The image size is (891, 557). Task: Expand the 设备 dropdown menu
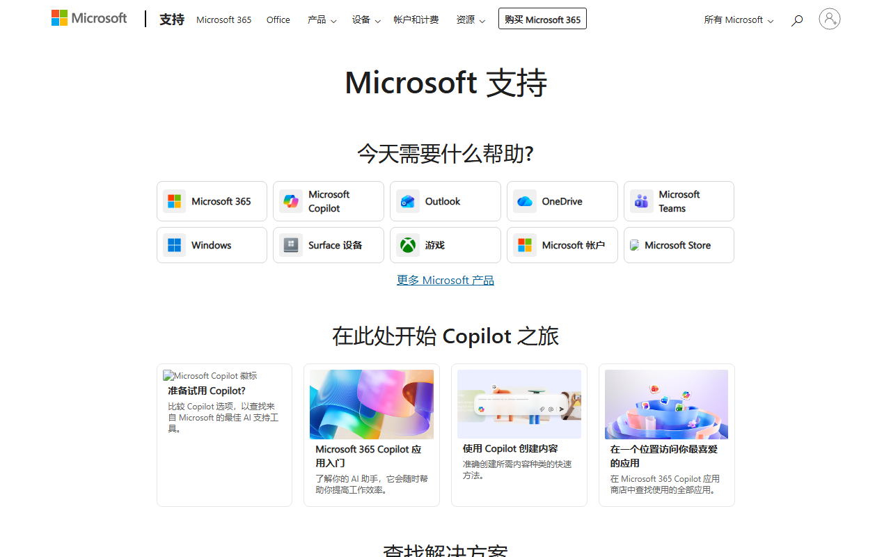click(x=367, y=19)
